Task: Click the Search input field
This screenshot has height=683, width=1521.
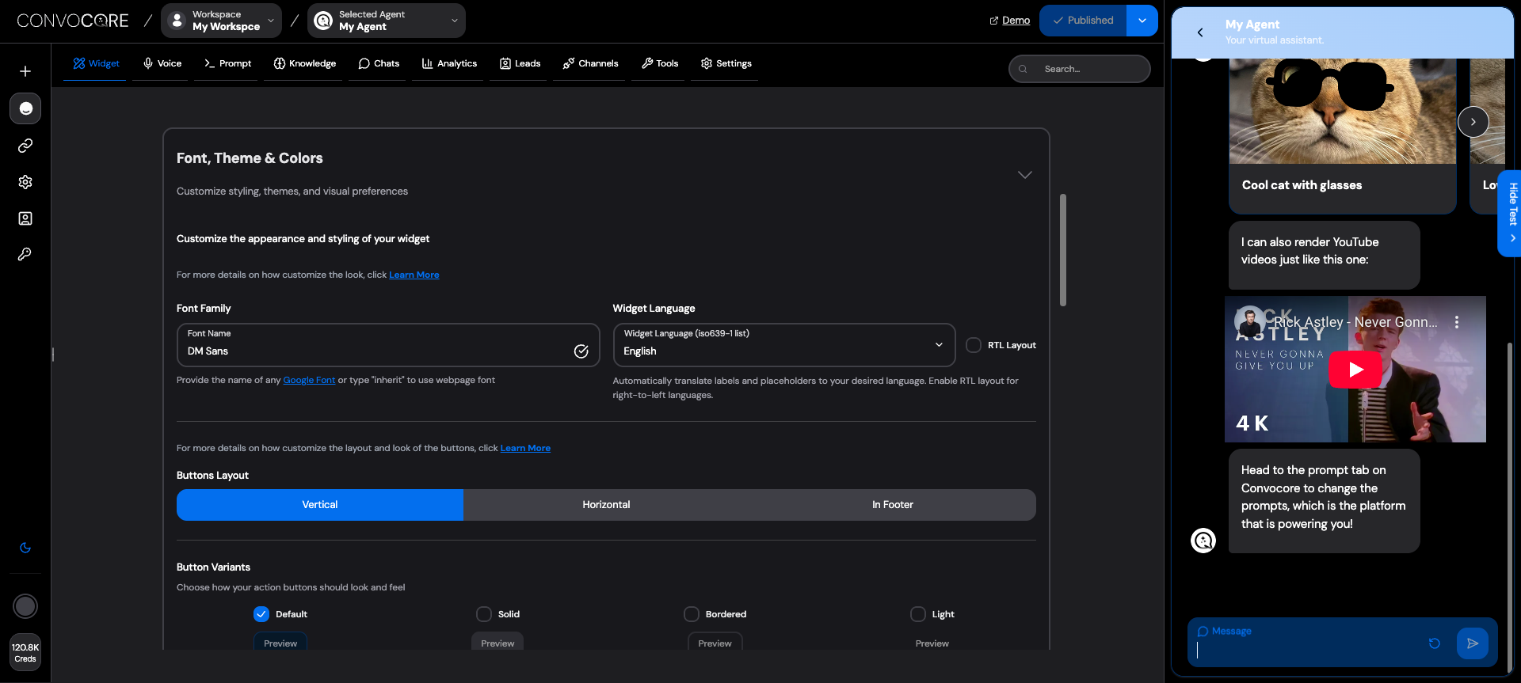Action: coord(1080,69)
